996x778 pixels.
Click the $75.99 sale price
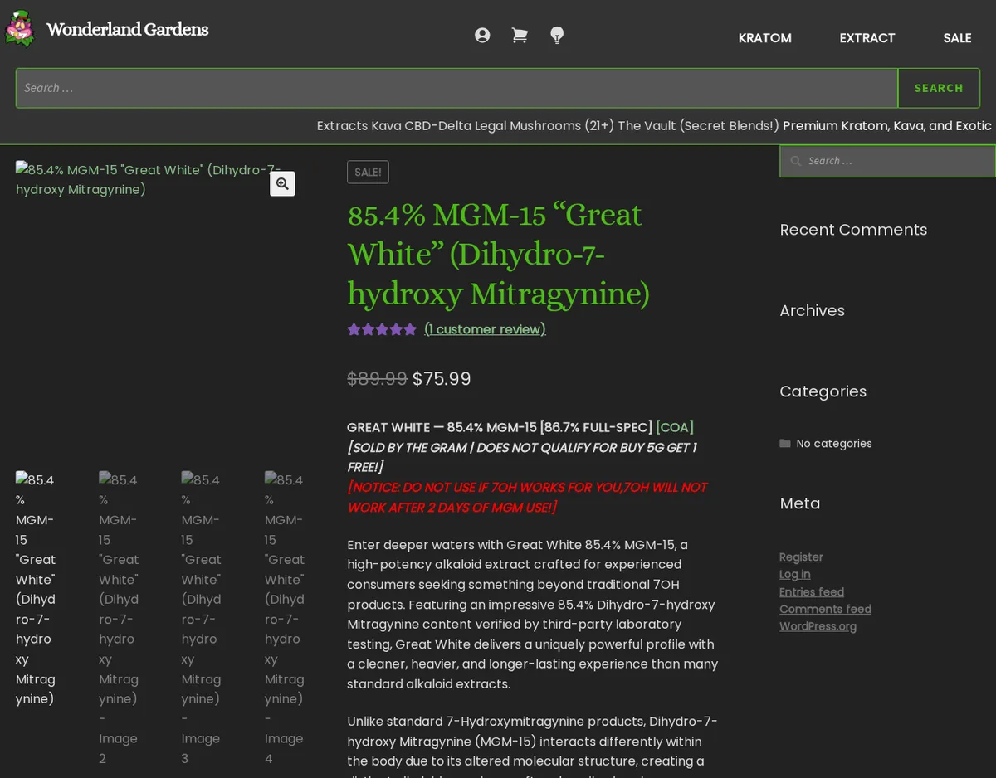442,379
